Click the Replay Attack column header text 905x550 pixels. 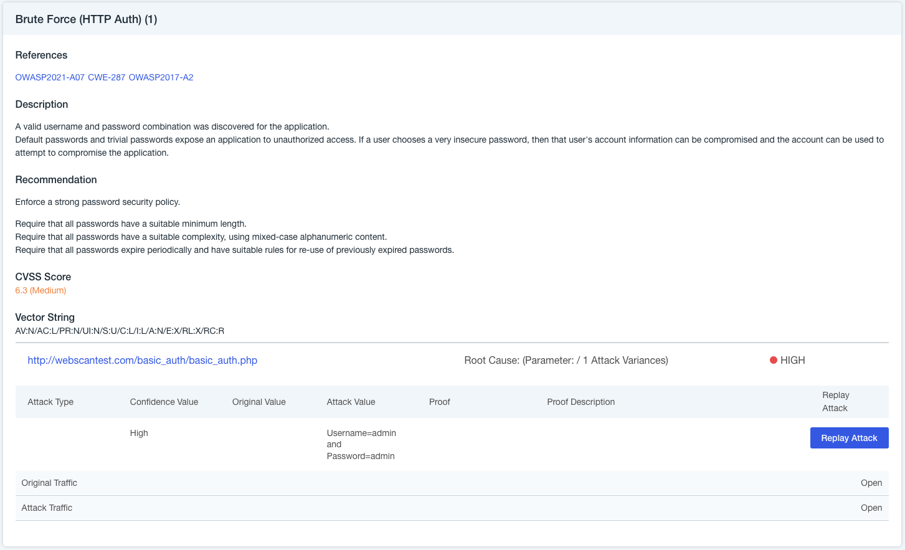pos(835,402)
